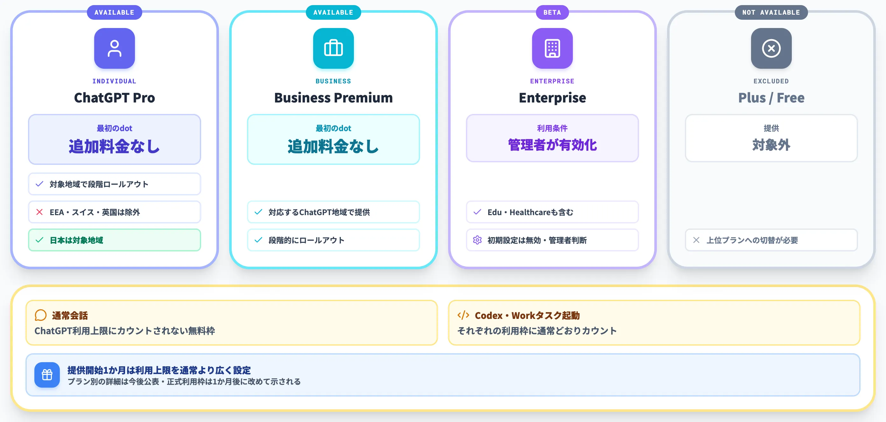Click the Enterprise building icon

tap(552, 48)
